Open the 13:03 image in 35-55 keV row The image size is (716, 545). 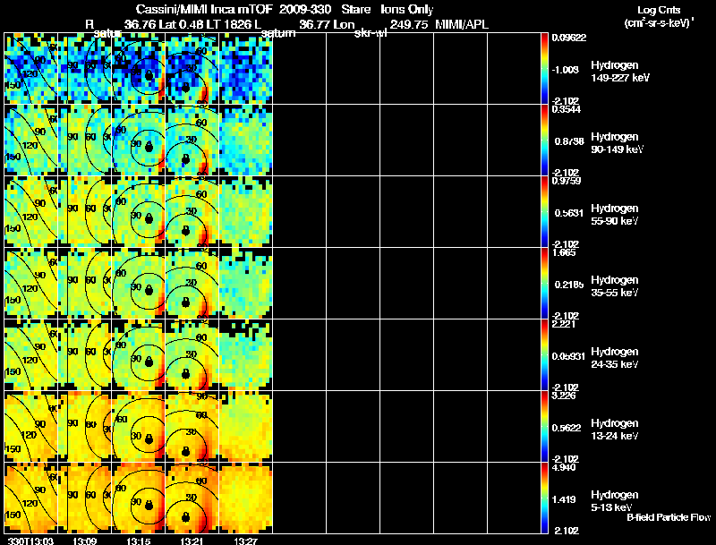31,284
